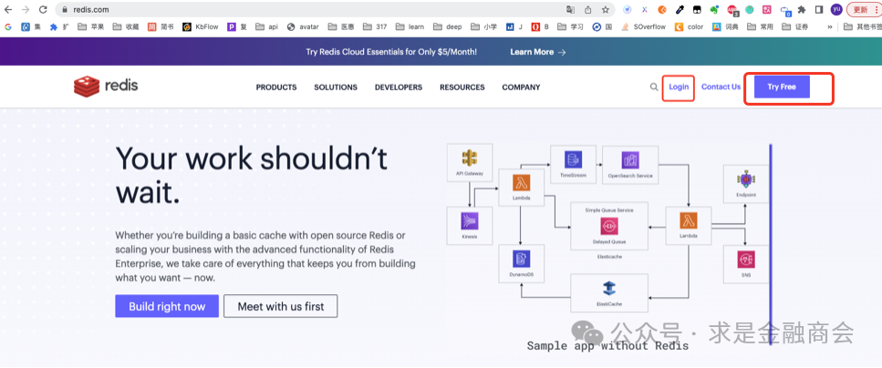Open the DEVELOPERS menu
This screenshot has width=882, height=368.
pos(399,87)
